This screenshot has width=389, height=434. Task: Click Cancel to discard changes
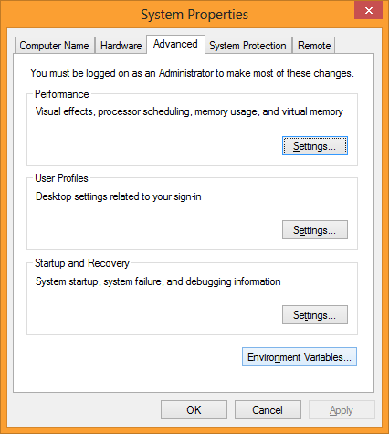(268, 410)
